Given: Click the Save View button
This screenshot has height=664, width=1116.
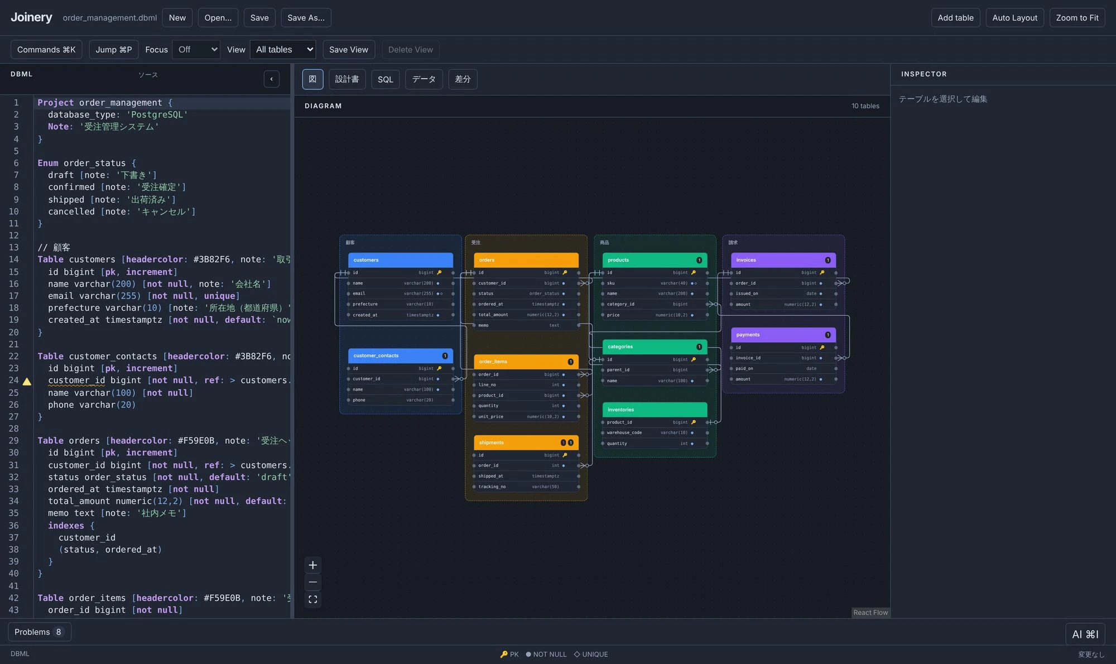Looking at the screenshot, I should point(349,50).
